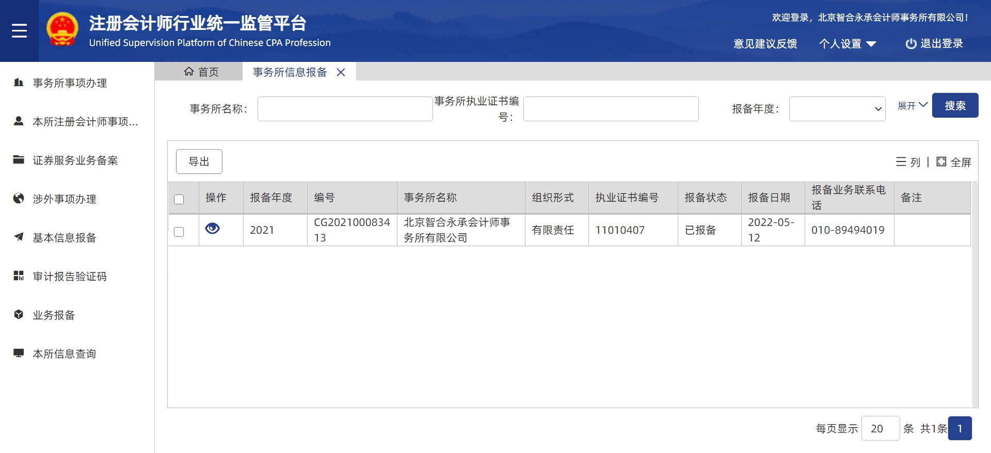Click the 导出 export button
The width and height of the screenshot is (991, 453).
coord(199,161)
